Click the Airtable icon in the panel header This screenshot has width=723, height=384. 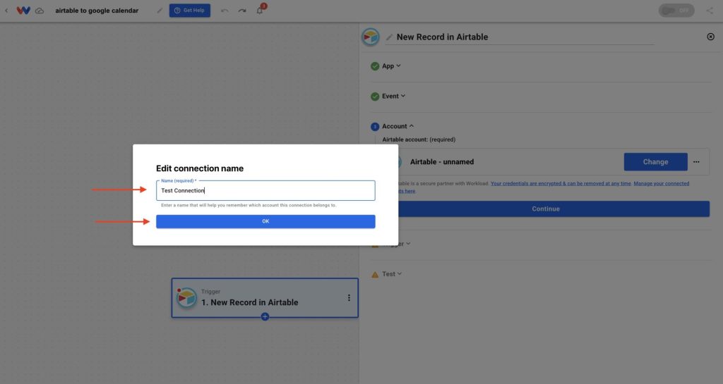click(x=370, y=37)
